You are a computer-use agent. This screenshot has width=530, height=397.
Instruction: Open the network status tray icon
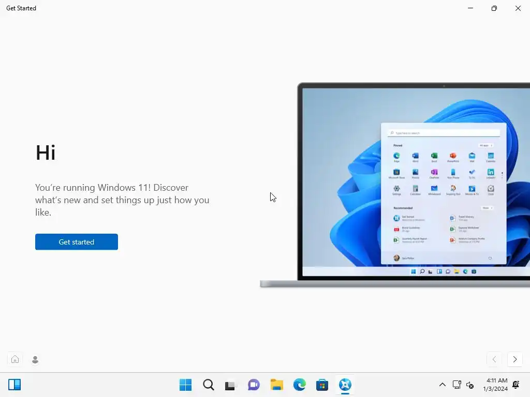point(457,385)
